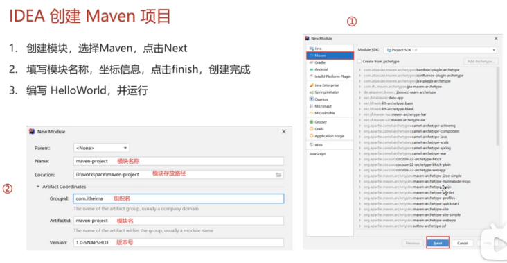The image size is (507, 263).
Task: Choose the Java Enterprise icon
Action: (x=312, y=85)
